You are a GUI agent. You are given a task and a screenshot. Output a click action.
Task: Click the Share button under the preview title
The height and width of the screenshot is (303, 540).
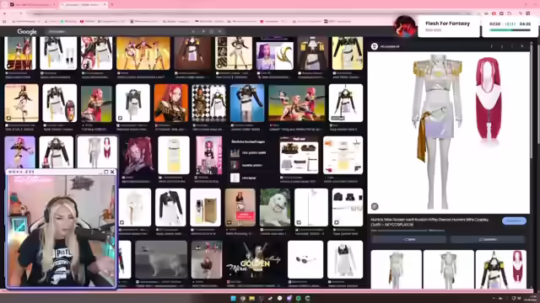tap(408, 239)
